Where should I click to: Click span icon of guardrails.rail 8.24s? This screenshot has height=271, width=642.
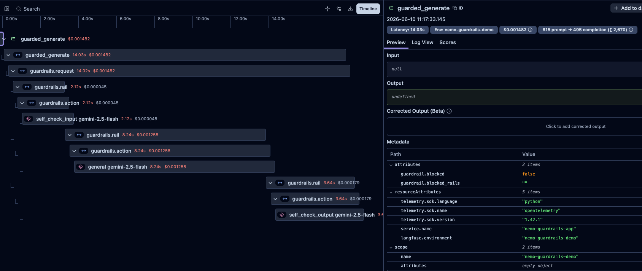pyautogui.click(x=79, y=135)
